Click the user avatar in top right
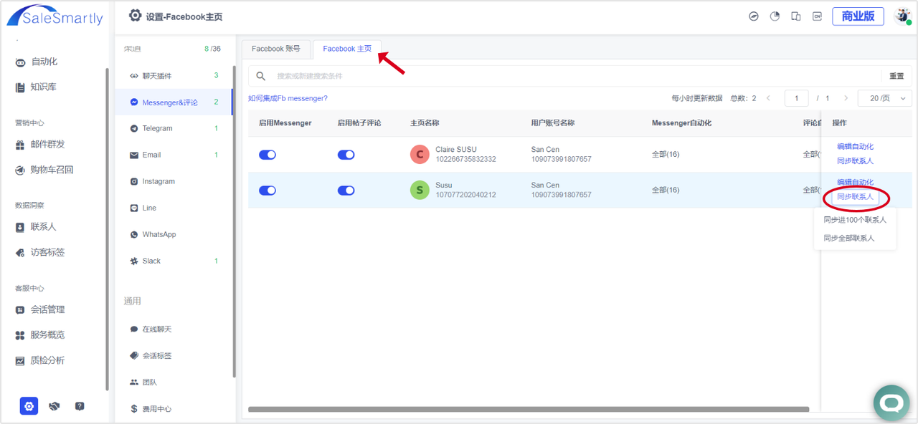This screenshot has width=918, height=424. coord(902,16)
